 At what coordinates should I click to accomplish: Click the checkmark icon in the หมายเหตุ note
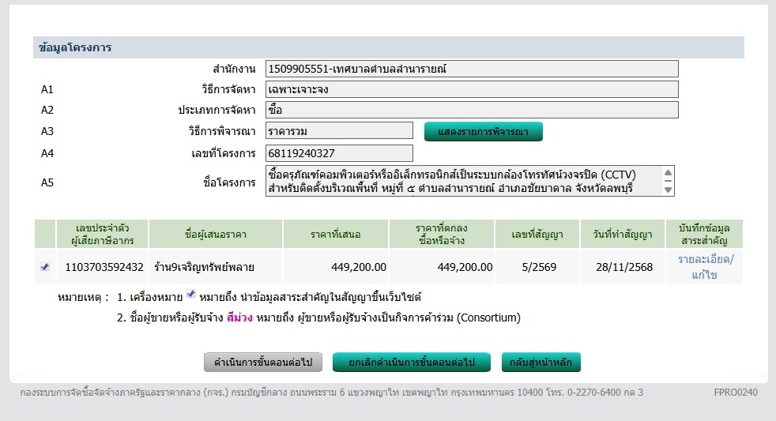pos(190,295)
